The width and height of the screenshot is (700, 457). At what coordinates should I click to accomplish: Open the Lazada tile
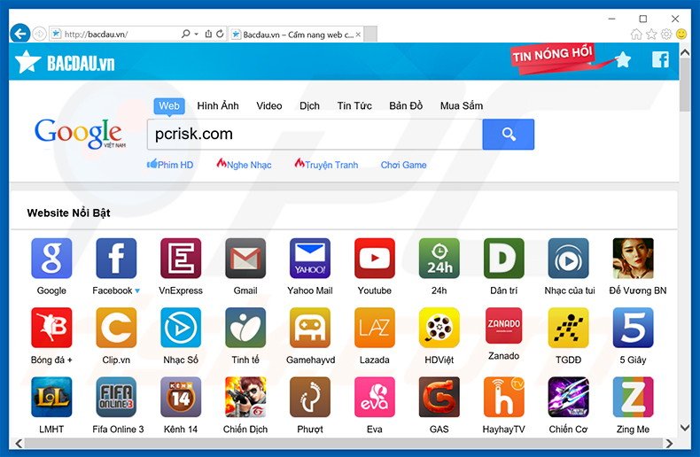click(x=375, y=328)
